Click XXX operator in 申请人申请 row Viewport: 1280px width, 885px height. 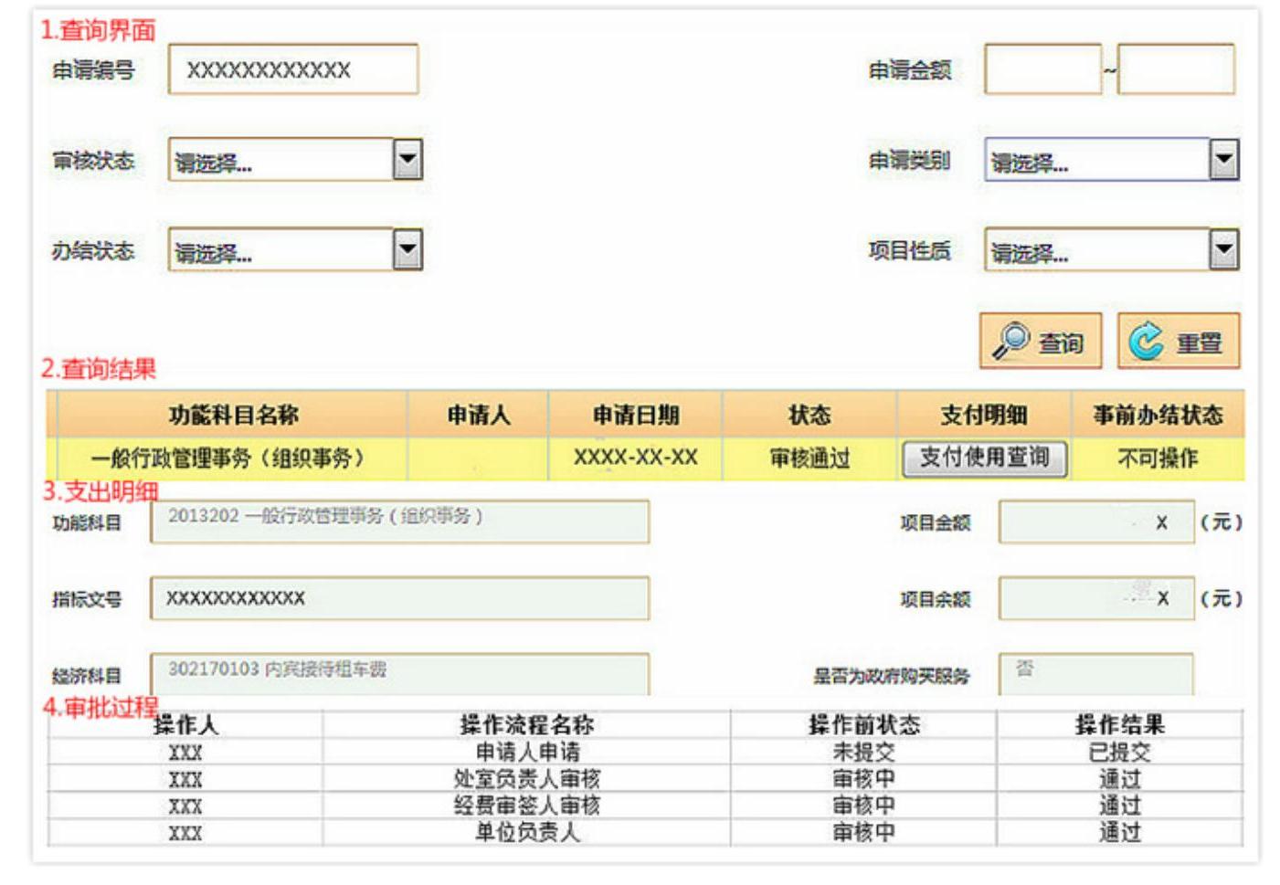point(185,753)
